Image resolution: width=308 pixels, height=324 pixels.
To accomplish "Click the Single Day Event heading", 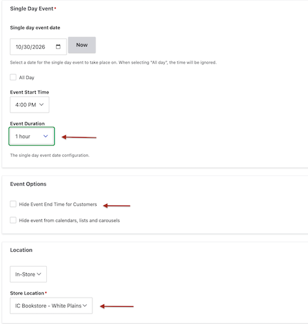I will tap(32, 9).
